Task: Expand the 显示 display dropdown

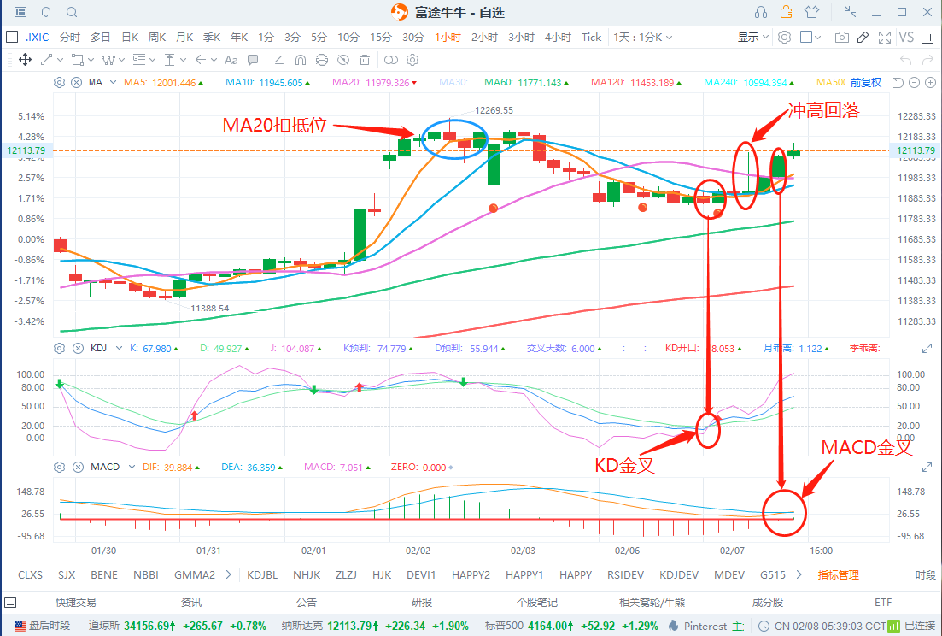Action: [753, 38]
